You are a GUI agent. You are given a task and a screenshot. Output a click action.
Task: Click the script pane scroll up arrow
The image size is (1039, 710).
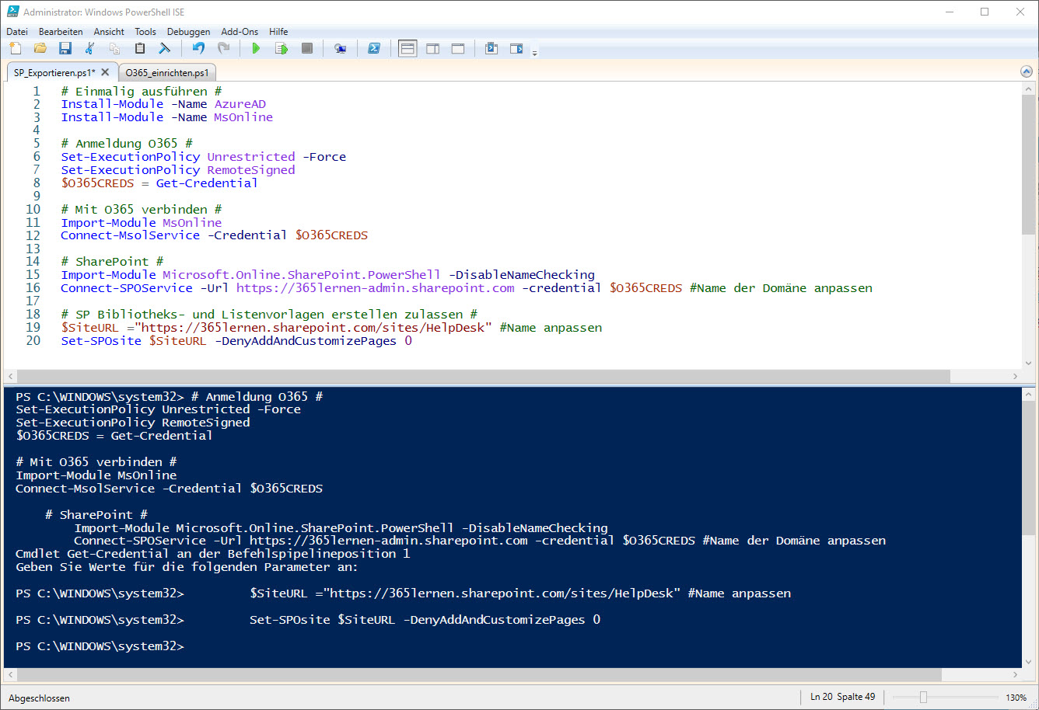point(1028,88)
